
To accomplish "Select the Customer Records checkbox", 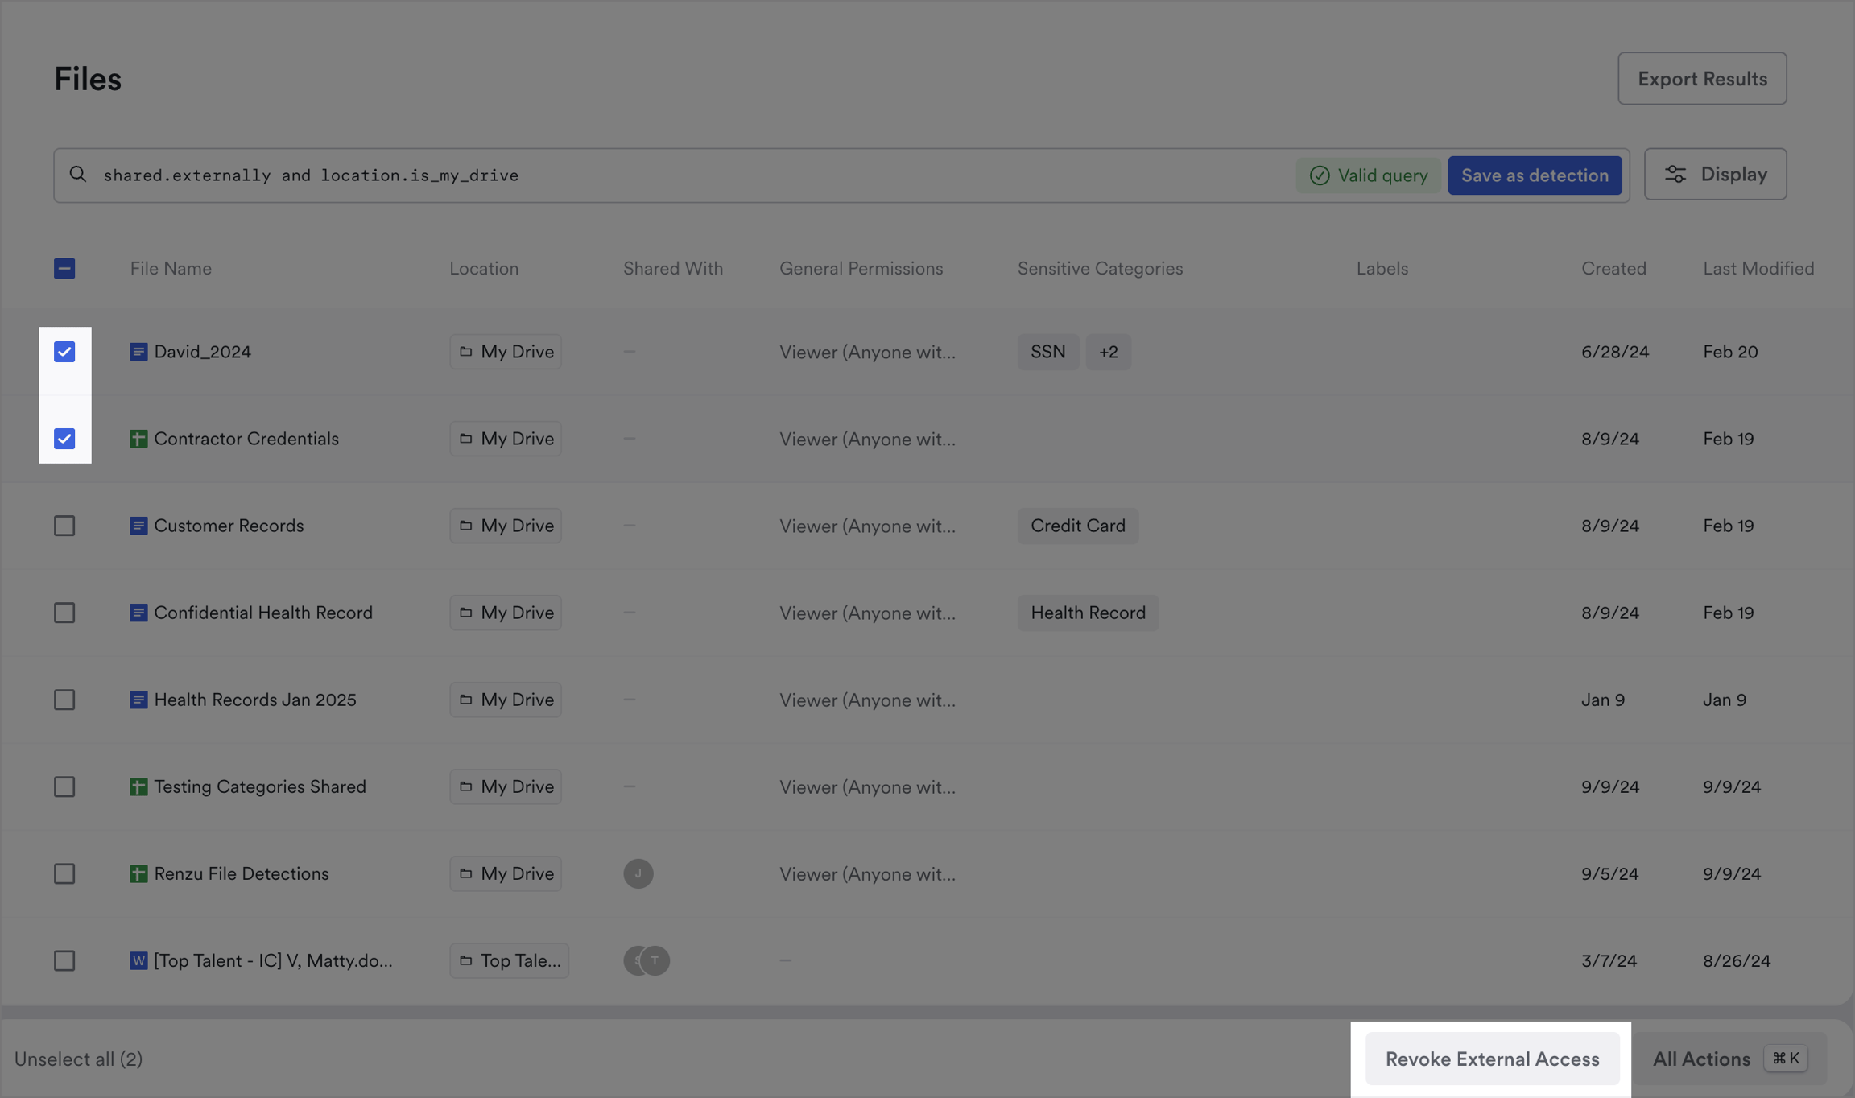I will (64, 526).
